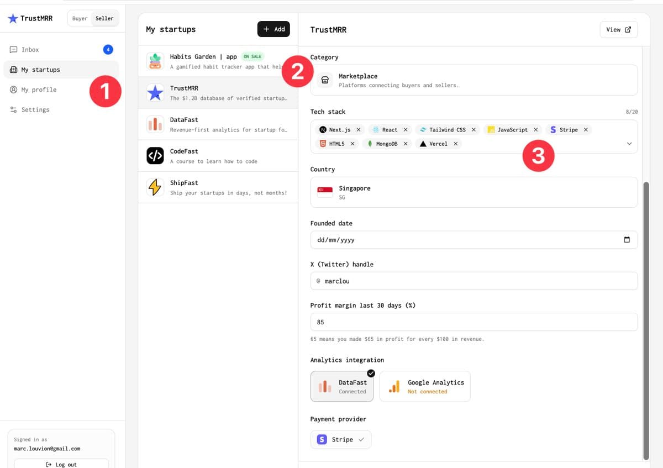Screen dimensions: 663x468
Task: Select the ShipFast startup row
Action: pyautogui.click(x=218, y=187)
